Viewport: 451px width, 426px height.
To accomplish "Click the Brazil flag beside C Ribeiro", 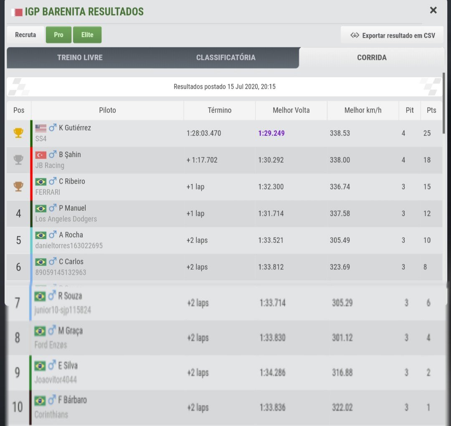I will [x=41, y=182].
